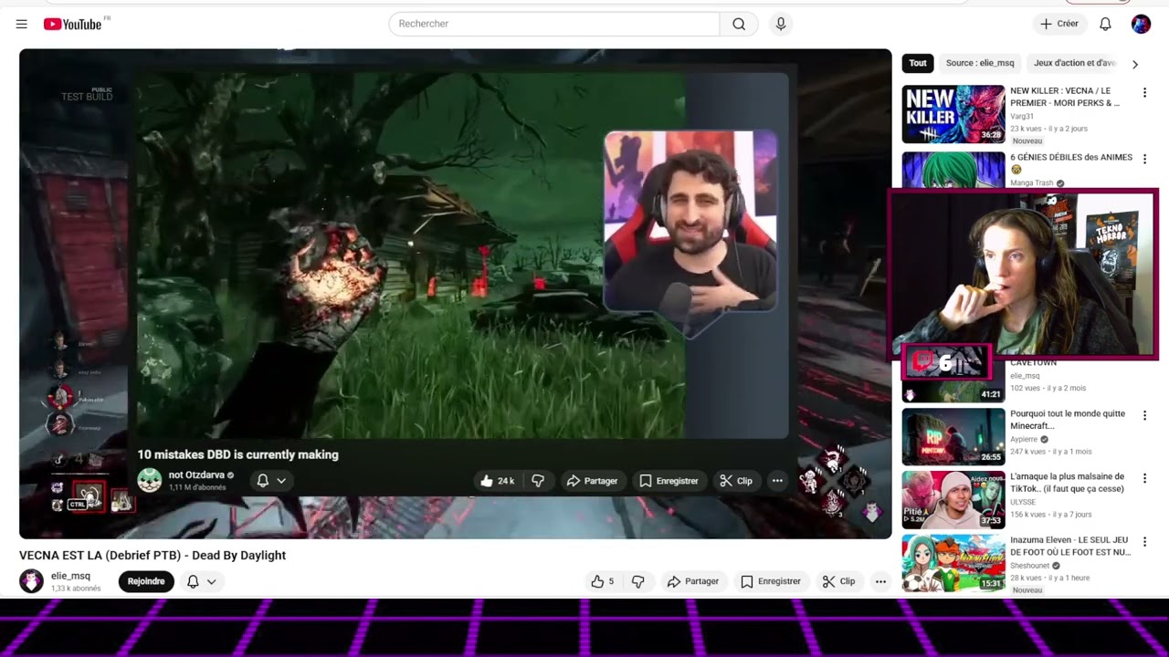Dislike the embedded not Otzdarva video
The width and height of the screenshot is (1169, 657).
click(x=538, y=481)
